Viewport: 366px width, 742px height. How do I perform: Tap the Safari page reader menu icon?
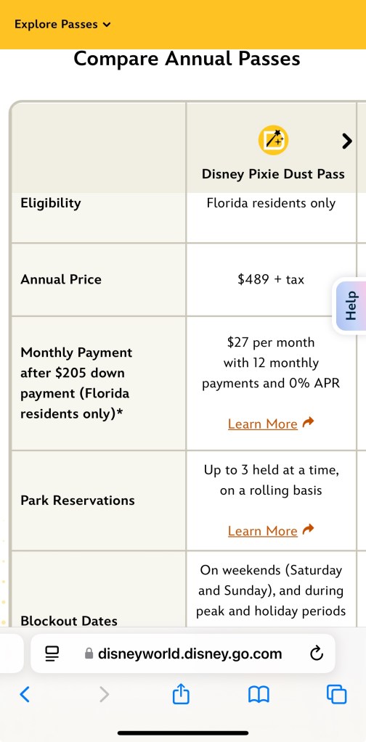(52, 654)
